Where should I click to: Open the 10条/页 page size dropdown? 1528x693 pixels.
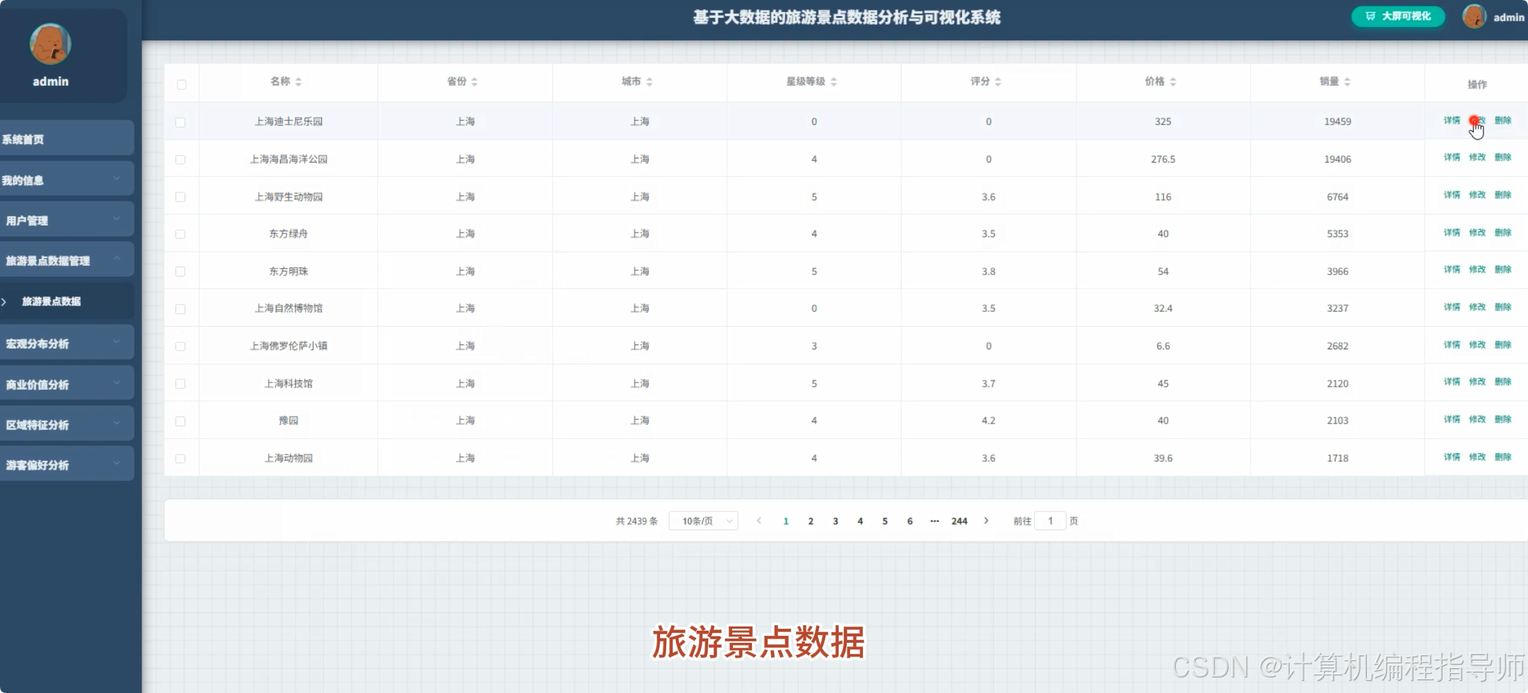pos(703,520)
